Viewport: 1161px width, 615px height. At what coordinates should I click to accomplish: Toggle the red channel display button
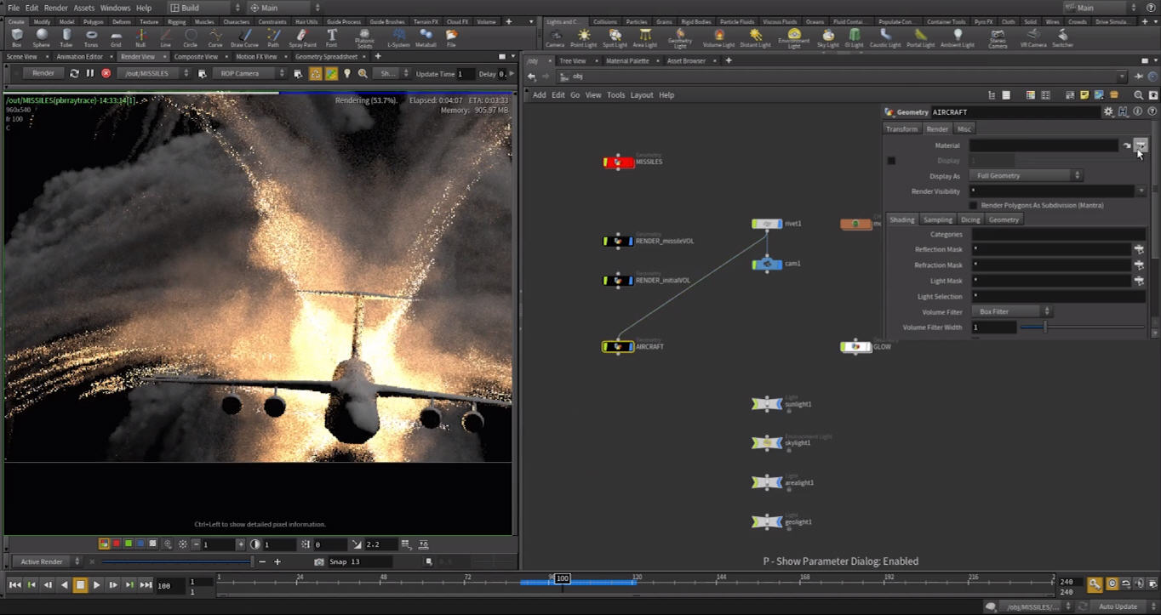tap(117, 544)
